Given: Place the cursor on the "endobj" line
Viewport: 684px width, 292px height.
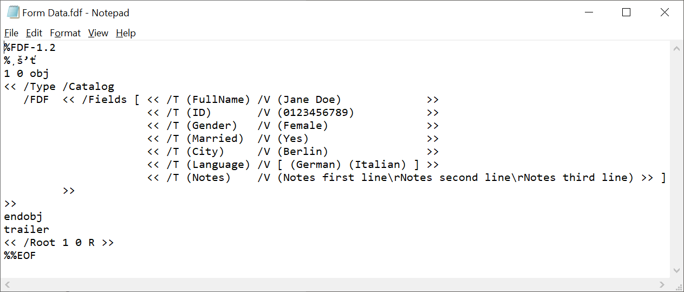Looking at the screenshot, I should [x=23, y=217].
